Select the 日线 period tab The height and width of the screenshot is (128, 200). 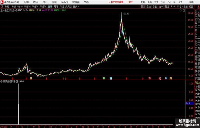[50, 7]
